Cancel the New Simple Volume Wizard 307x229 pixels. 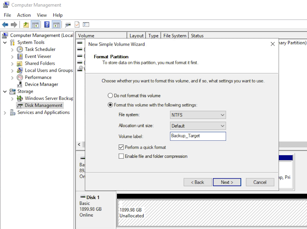(259, 182)
